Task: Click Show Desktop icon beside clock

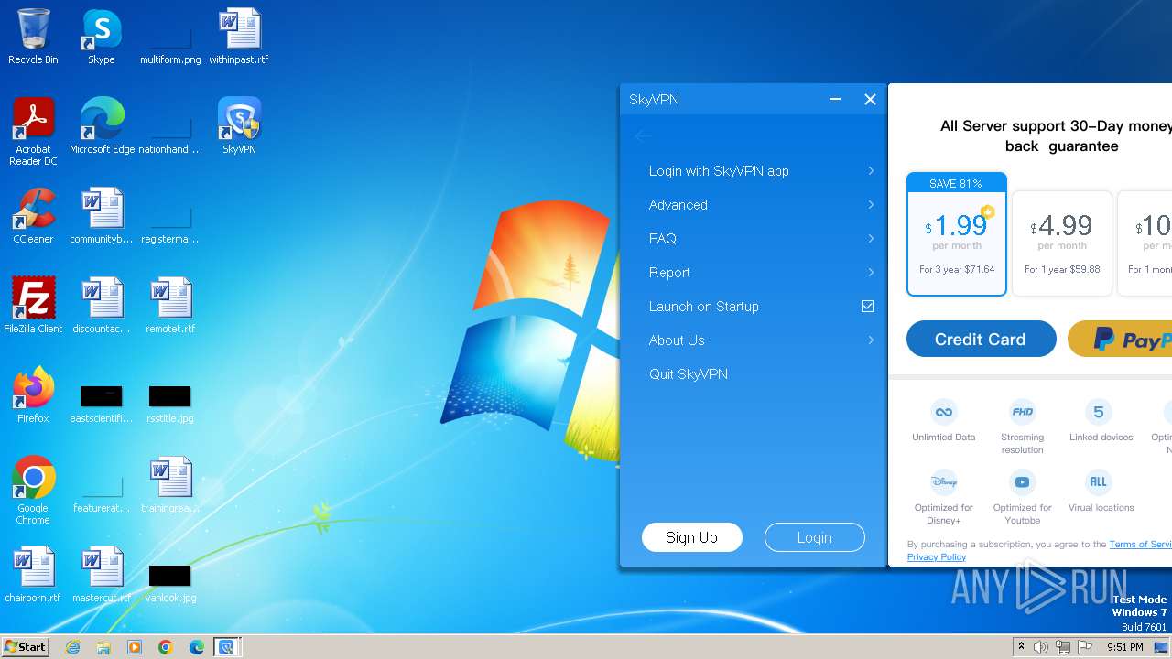Action: coord(1161,647)
